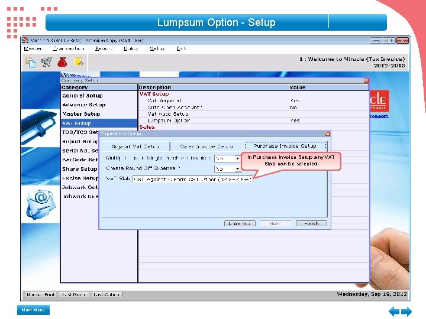Screen dimensions: 426x319
Task: Select Share Setup category
Action: click(x=80, y=169)
